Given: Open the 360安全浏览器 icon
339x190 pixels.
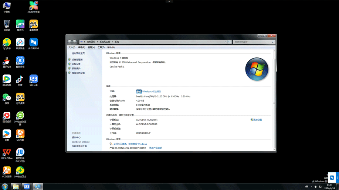Looking at the screenshot, I should coord(20,118).
